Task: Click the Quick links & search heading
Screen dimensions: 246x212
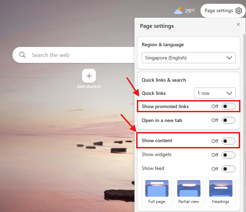Action: point(164,80)
